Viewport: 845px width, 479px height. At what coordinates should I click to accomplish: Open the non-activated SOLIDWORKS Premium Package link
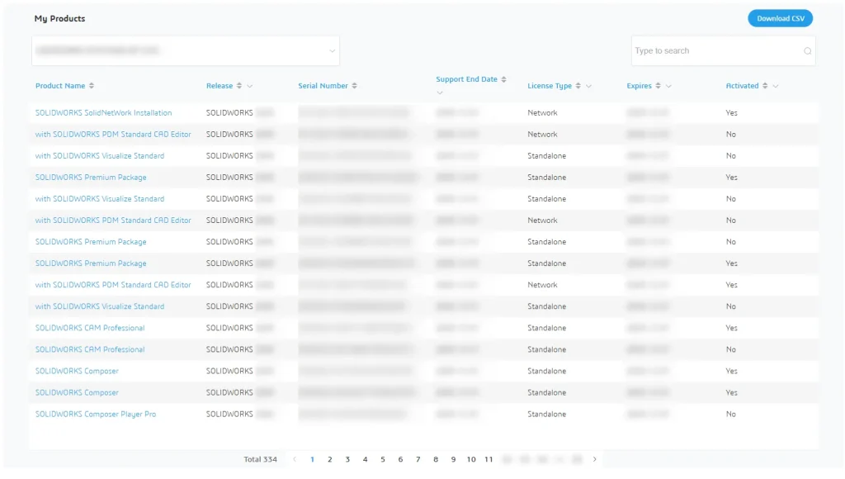[91, 242]
